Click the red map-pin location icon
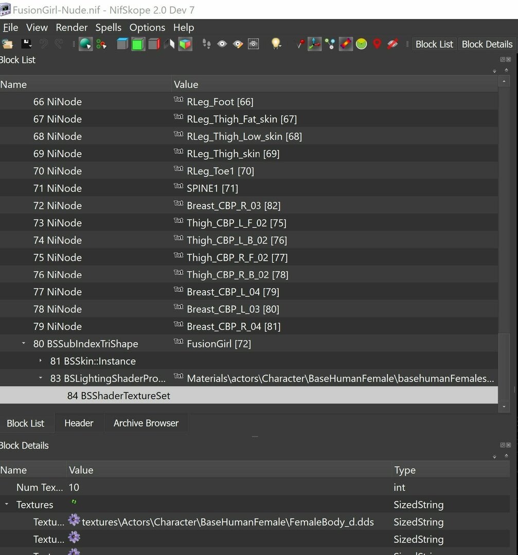This screenshot has width=518, height=555. (377, 44)
